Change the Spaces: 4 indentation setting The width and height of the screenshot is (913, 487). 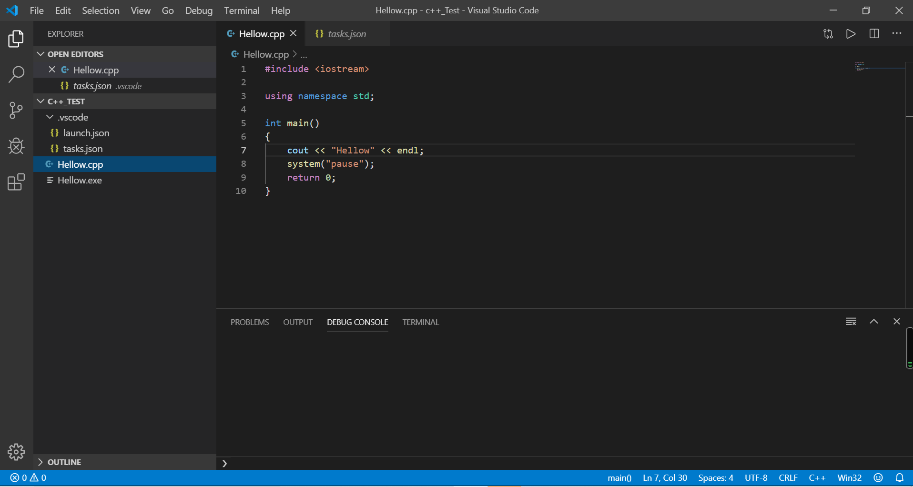[716, 478]
